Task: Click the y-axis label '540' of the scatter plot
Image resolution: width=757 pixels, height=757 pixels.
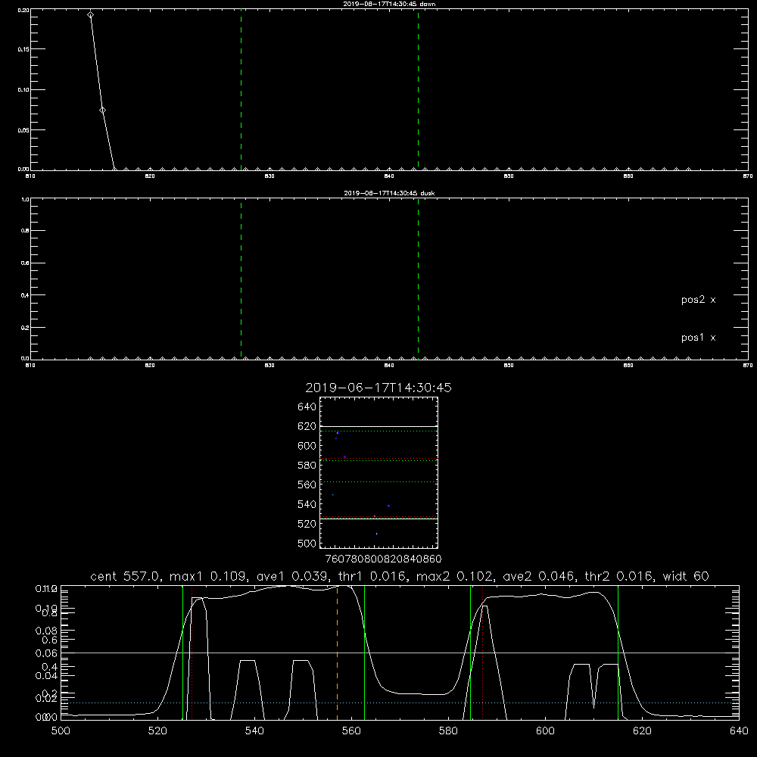Action: (x=307, y=504)
